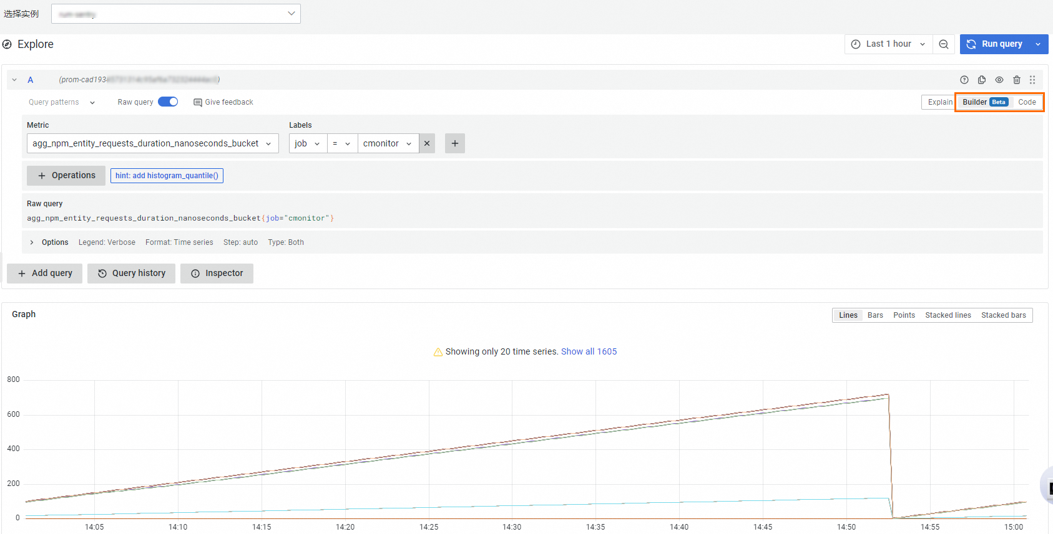Click the Explore compass icon
This screenshot has width=1053, height=534.
click(7, 44)
